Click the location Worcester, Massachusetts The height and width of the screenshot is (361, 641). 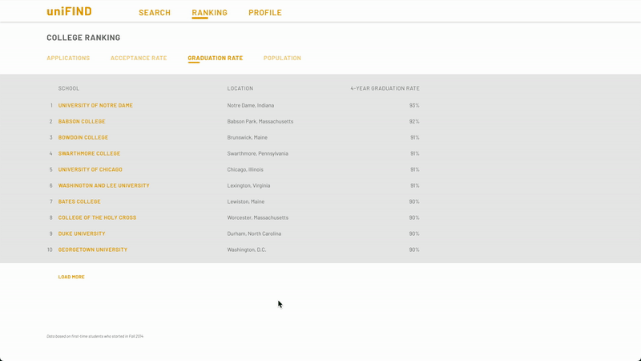click(257, 217)
